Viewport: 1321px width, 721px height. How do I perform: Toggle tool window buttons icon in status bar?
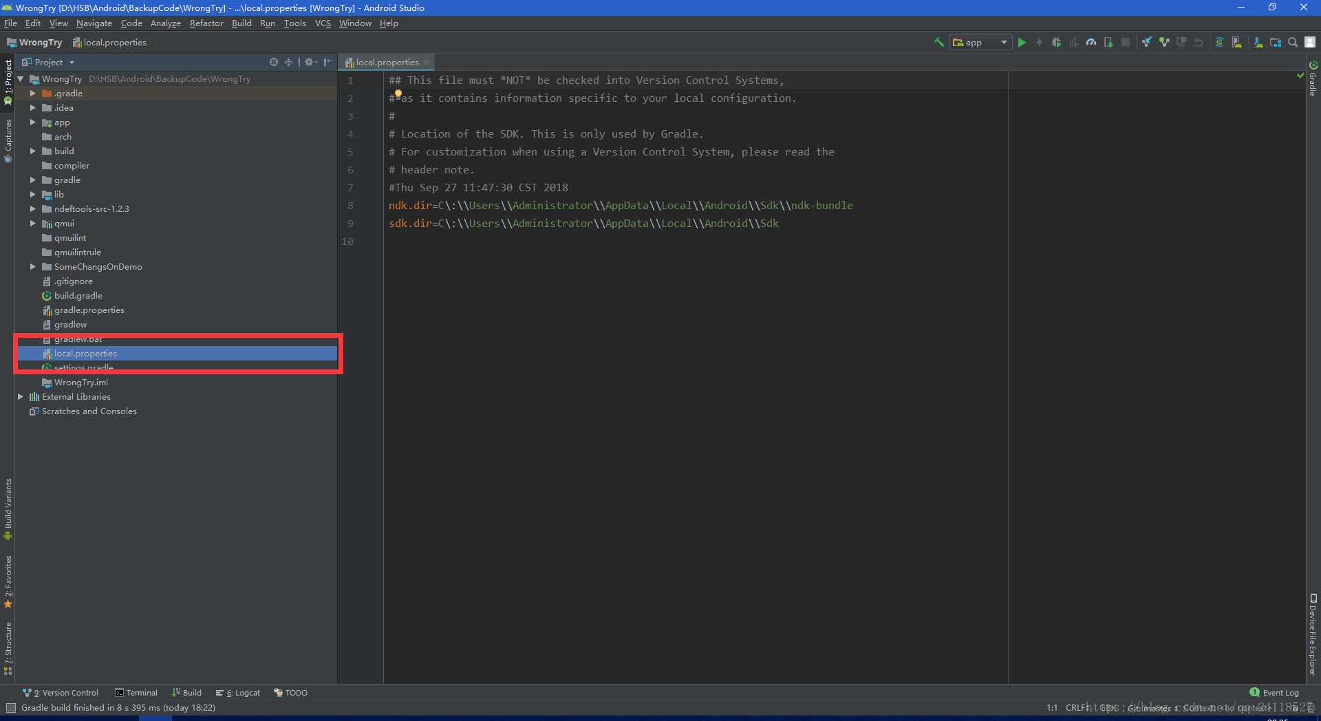click(11, 708)
